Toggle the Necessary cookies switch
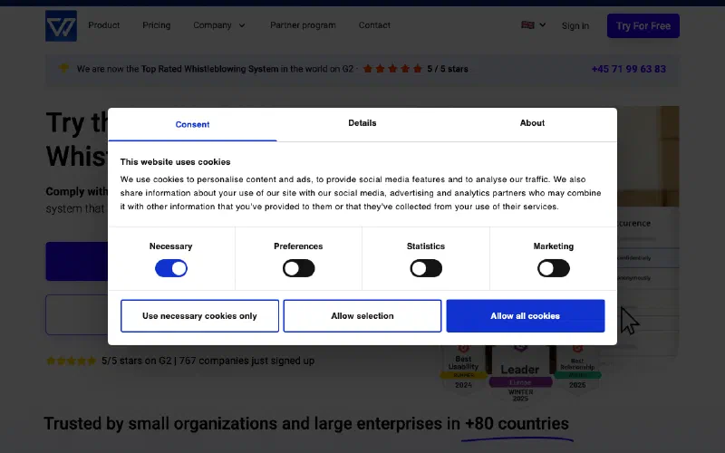Screen dimensions: 725x453 170,268
